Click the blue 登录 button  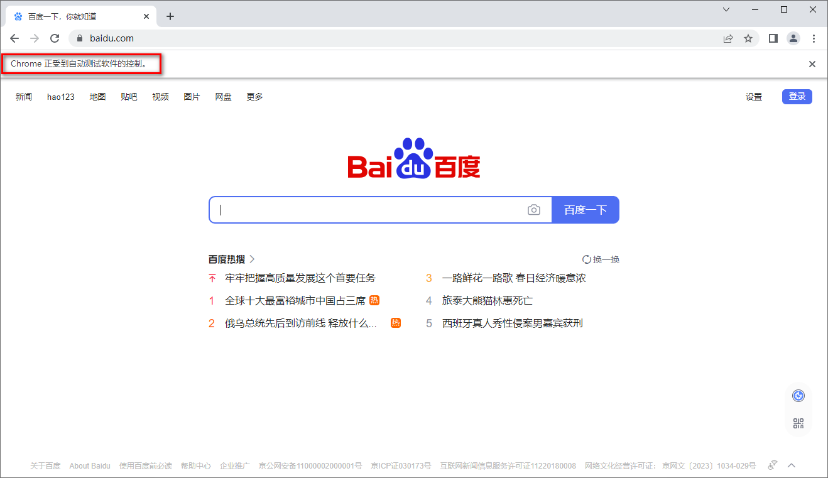click(797, 97)
